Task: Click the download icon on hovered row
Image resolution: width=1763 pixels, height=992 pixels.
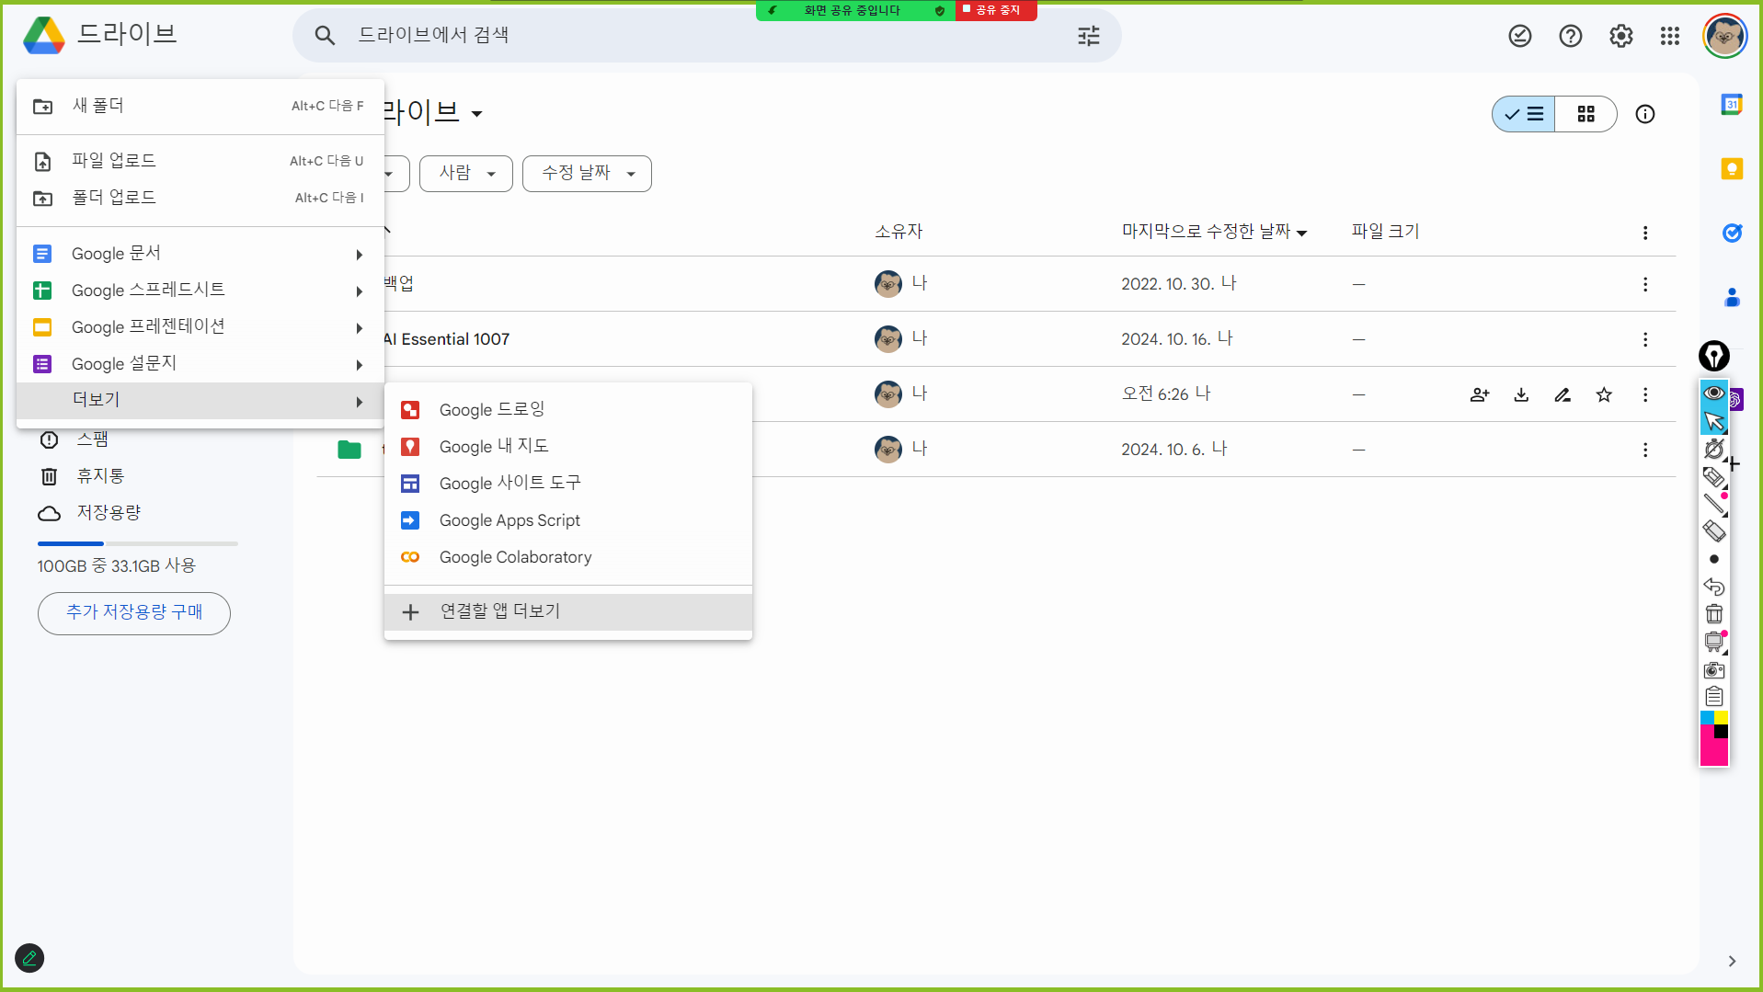Action: pos(1521,394)
